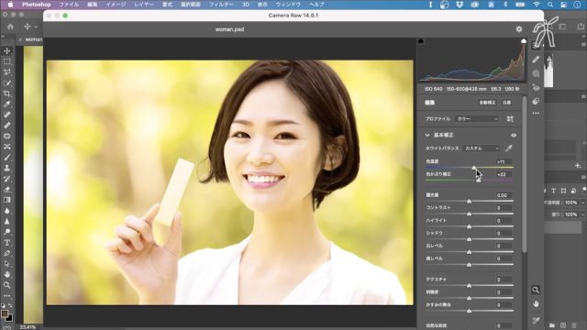The image size is (587, 330).
Task: Toggle visibility eye of 基本補正 panel
Action: coord(514,135)
